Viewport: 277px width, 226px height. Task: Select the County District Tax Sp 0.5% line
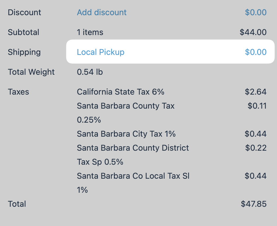[133, 155]
